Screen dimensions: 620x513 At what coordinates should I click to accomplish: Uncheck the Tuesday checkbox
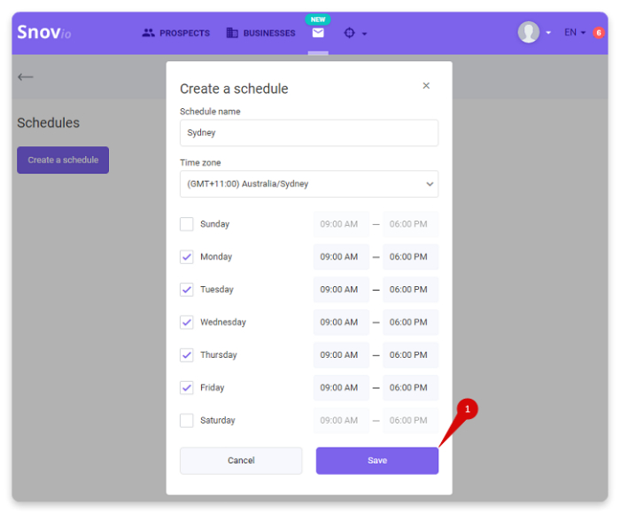click(x=187, y=290)
